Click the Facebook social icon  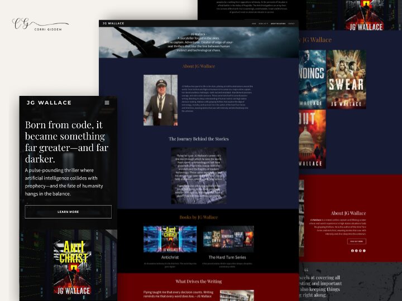[x=352, y=250]
